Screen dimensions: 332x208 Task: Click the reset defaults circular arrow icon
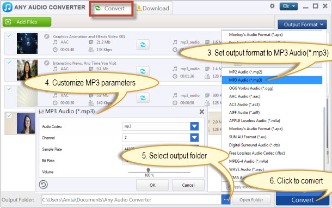click(x=43, y=185)
